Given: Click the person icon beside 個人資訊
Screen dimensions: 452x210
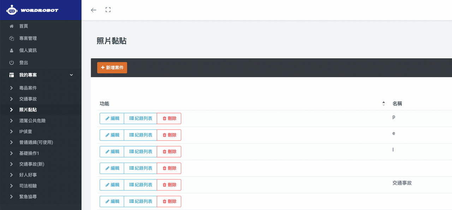Looking at the screenshot, I should click(x=12, y=50).
